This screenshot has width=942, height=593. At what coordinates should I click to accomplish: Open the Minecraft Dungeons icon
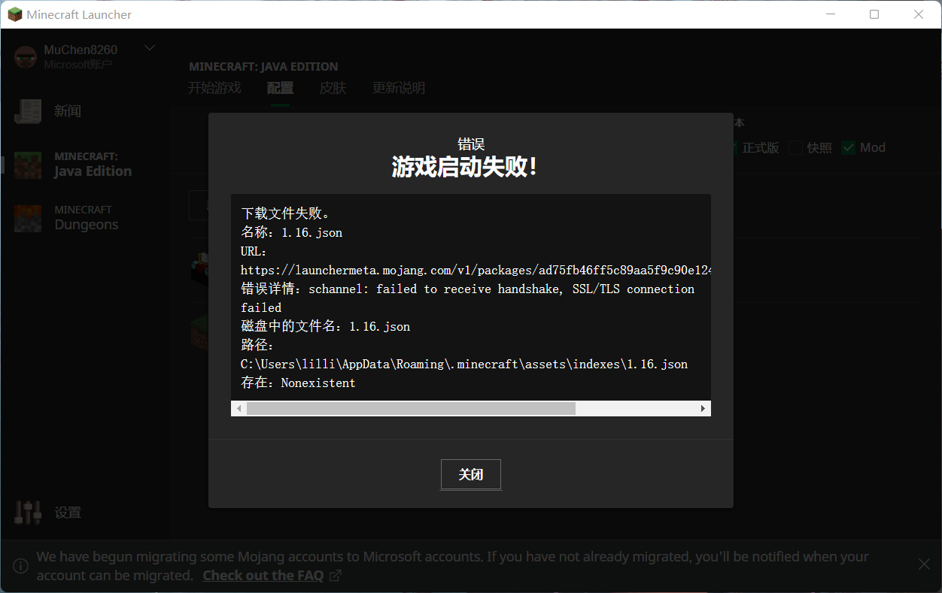pyautogui.click(x=28, y=217)
